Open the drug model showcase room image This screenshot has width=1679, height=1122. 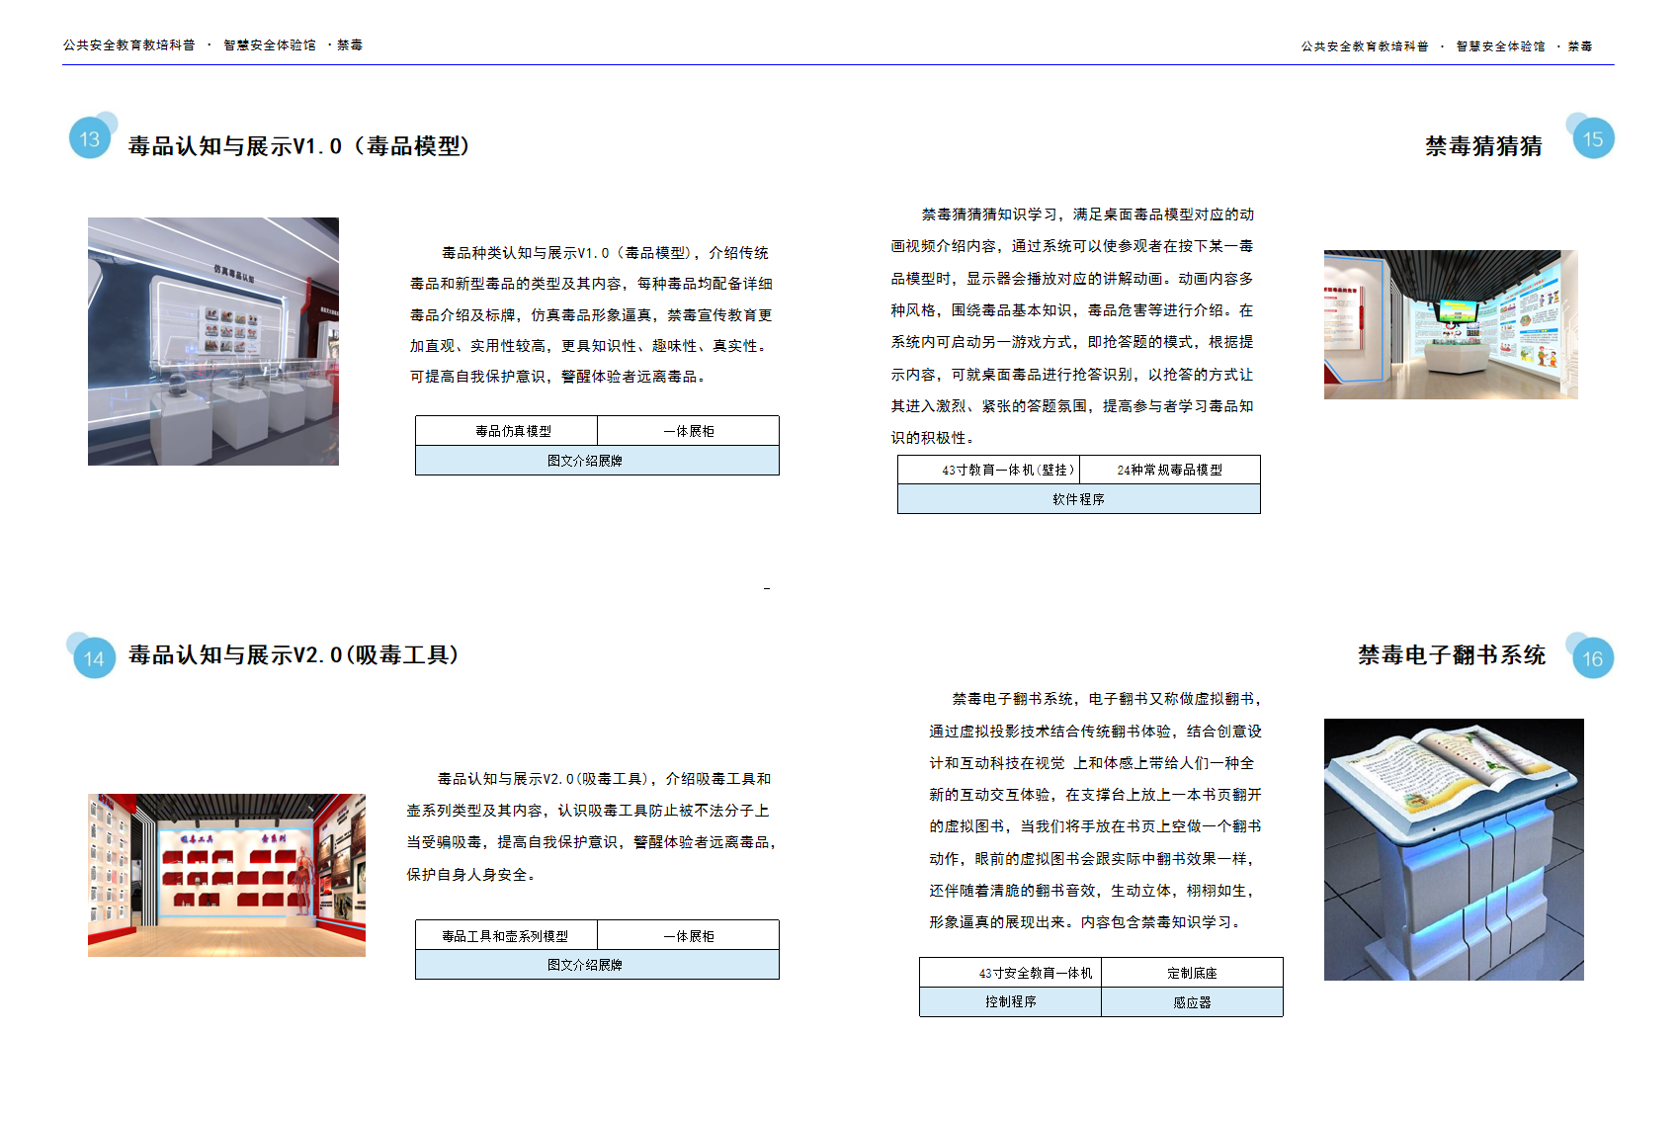[213, 341]
